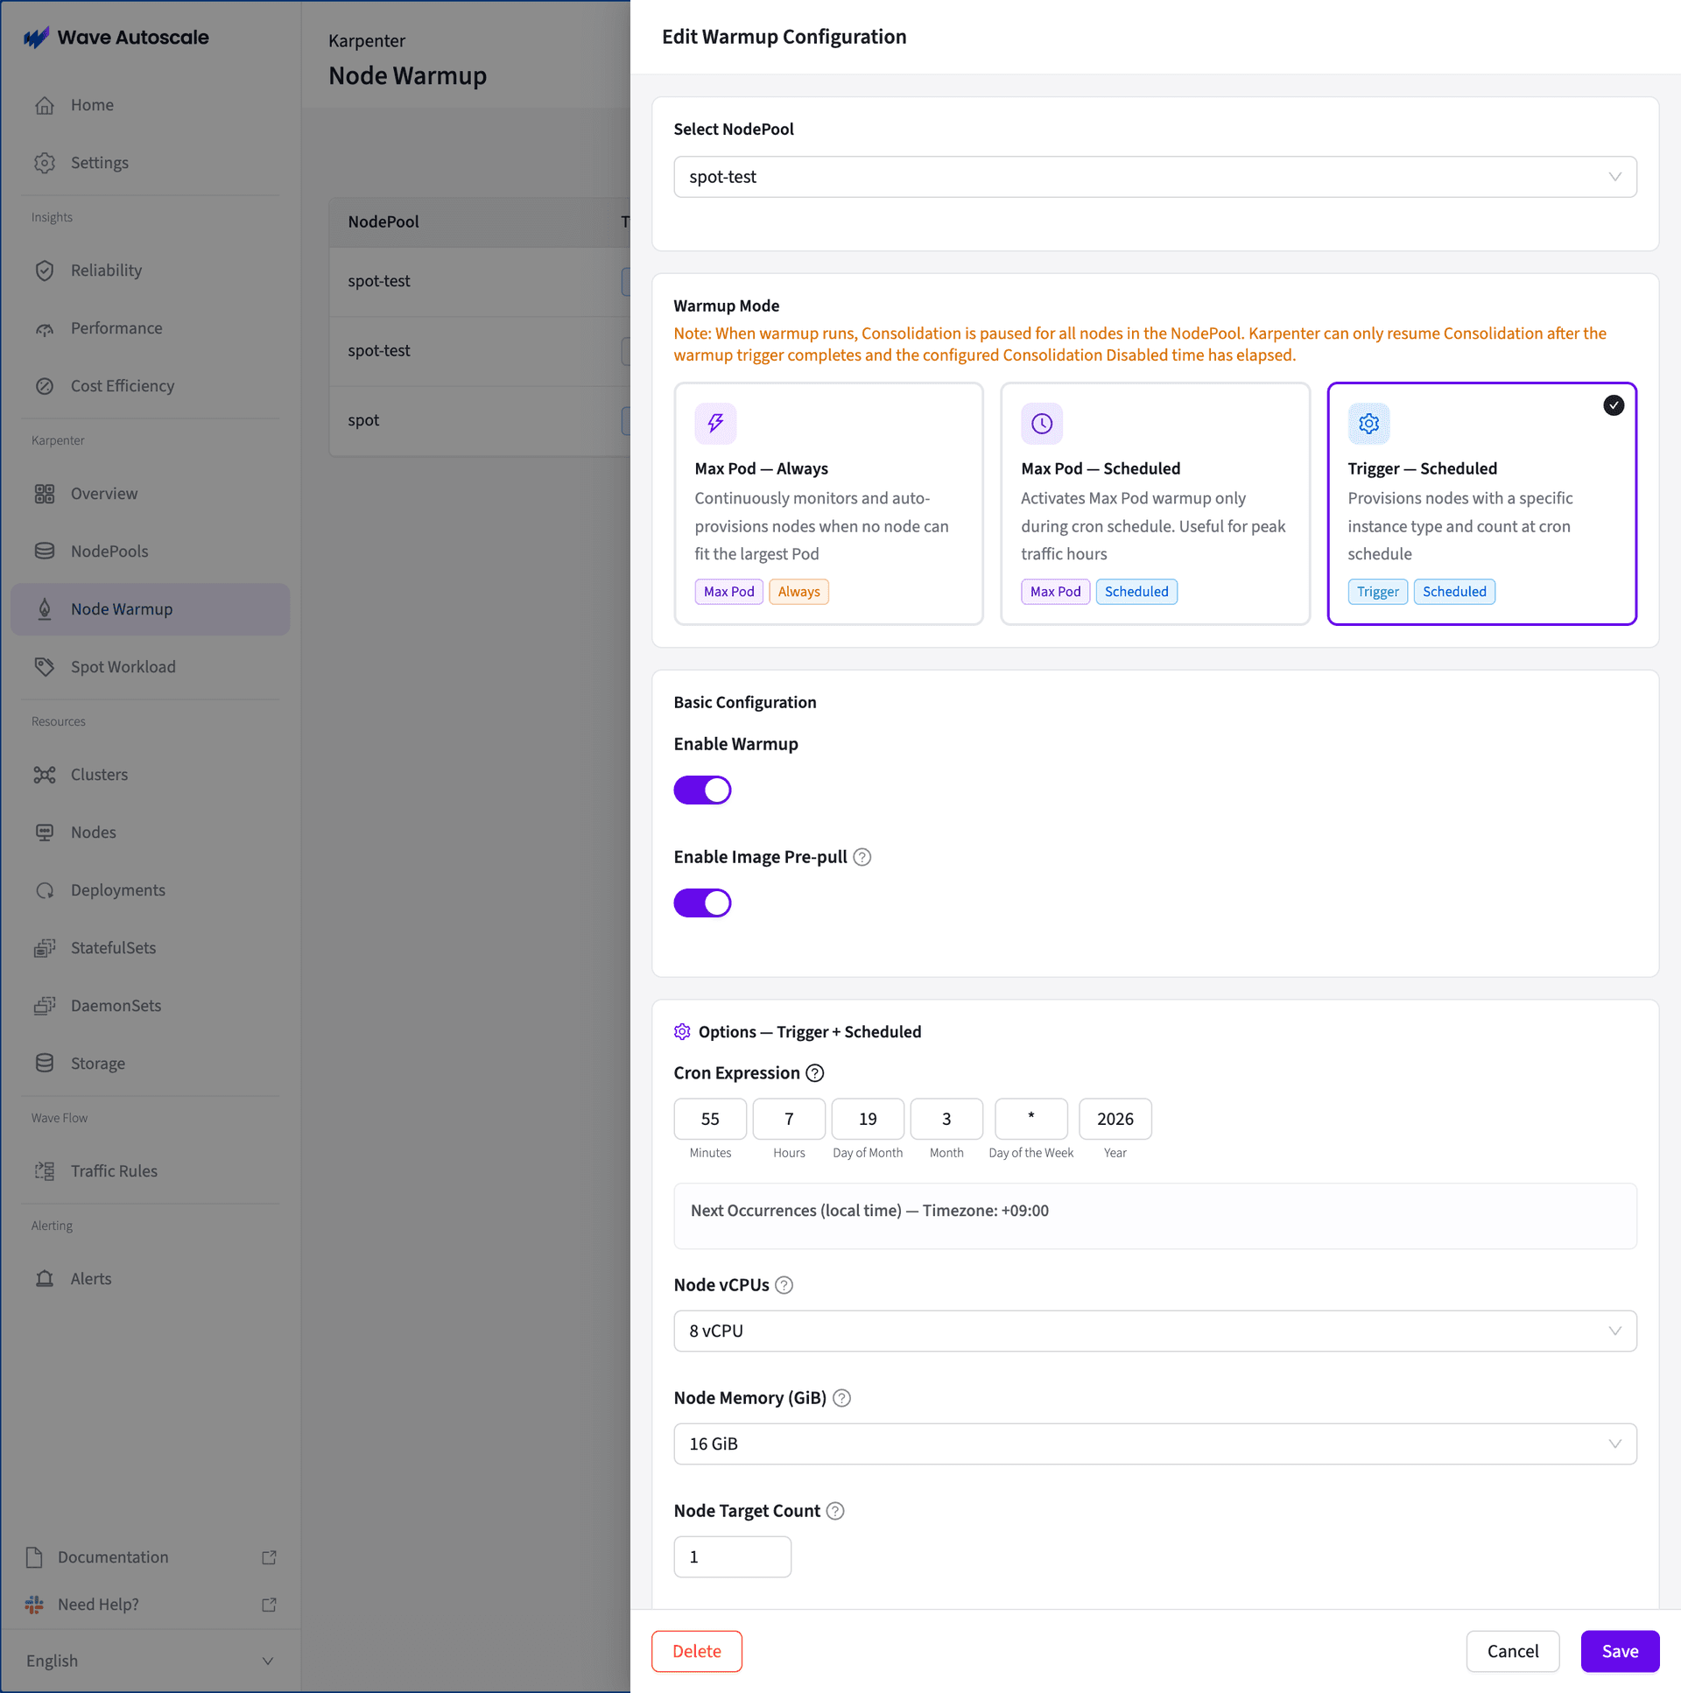Screen dimensions: 1681x1693
Task: Click the 'spot' row in NodePool table
Action: point(480,421)
